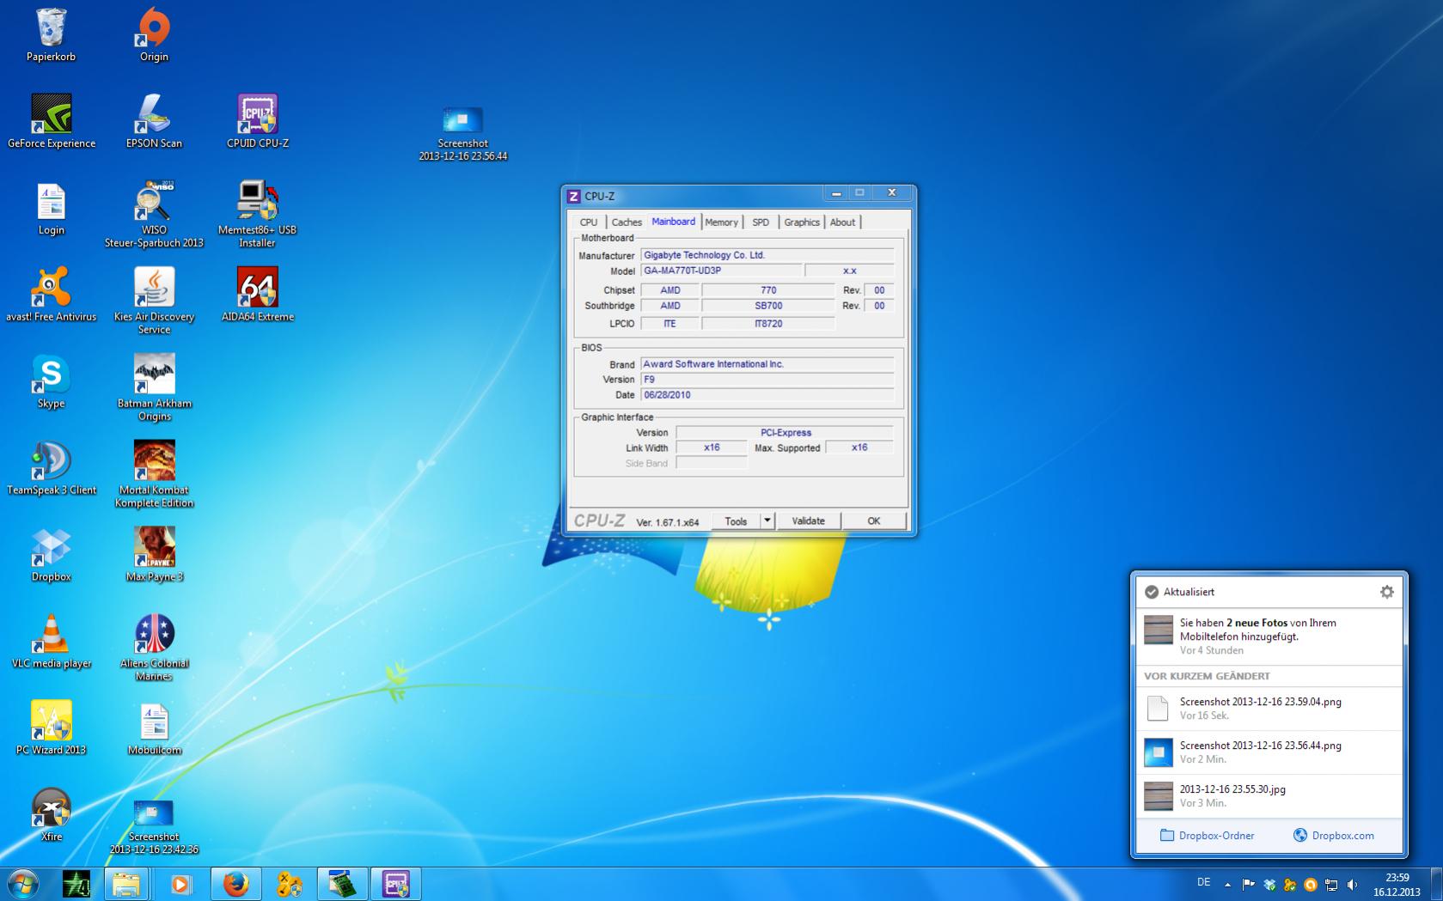Click the Memtest86+ USB Installer icon

[x=258, y=214]
